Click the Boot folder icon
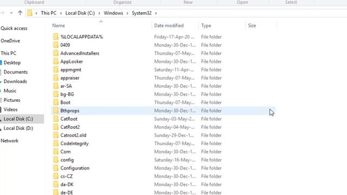The height and width of the screenshot is (195, 347). click(56, 102)
